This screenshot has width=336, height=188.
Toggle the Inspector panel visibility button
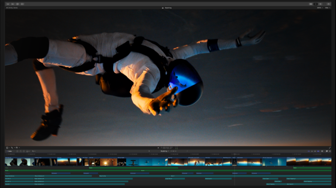(320, 4)
